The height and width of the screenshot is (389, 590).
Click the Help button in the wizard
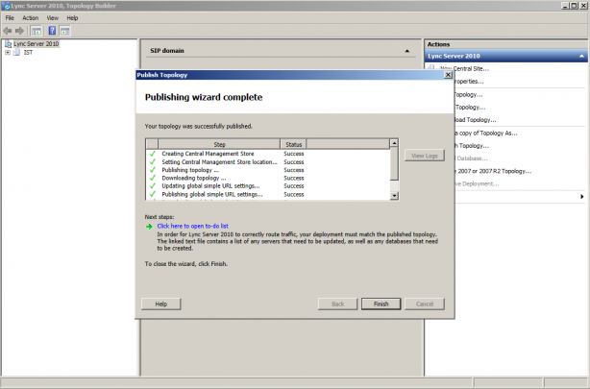pyautogui.click(x=161, y=304)
